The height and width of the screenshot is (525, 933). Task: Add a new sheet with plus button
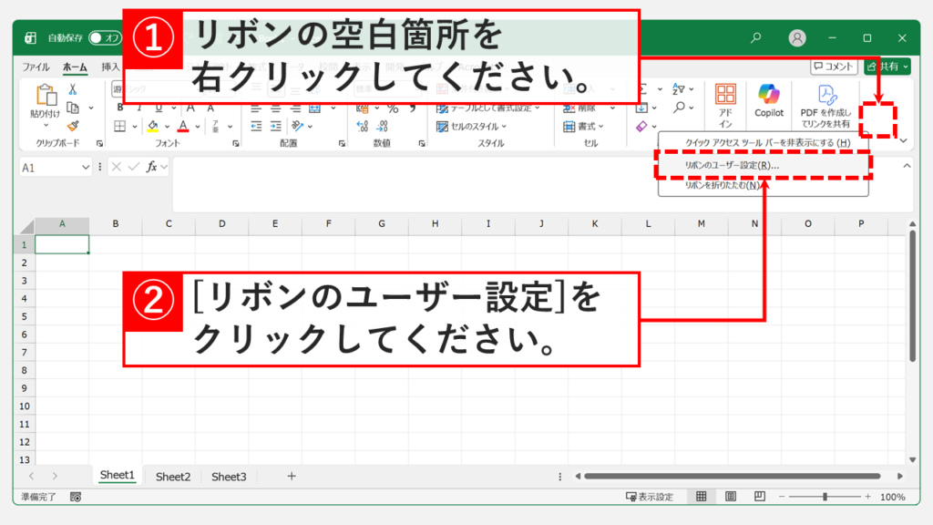[x=292, y=476]
